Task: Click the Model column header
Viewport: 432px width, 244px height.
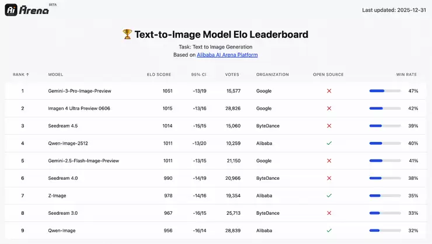Action: point(55,75)
